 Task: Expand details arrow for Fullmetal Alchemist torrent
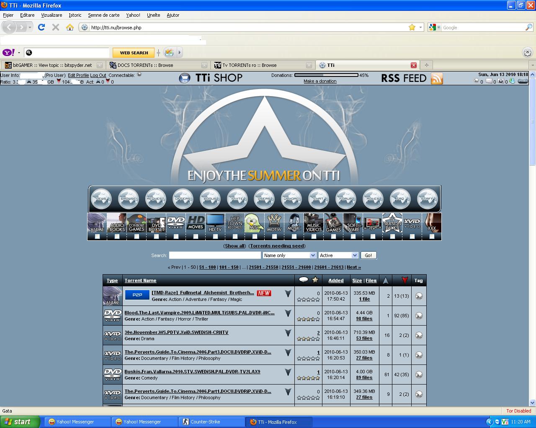point(288,294)
